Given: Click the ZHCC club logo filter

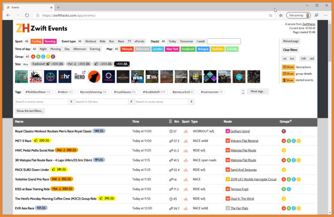Looking at the screenshot, I should [x=36, y=77].
